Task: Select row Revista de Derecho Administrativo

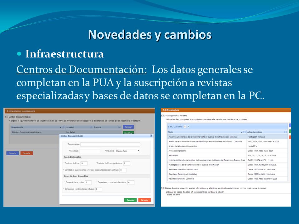Action: coord(227,174)
